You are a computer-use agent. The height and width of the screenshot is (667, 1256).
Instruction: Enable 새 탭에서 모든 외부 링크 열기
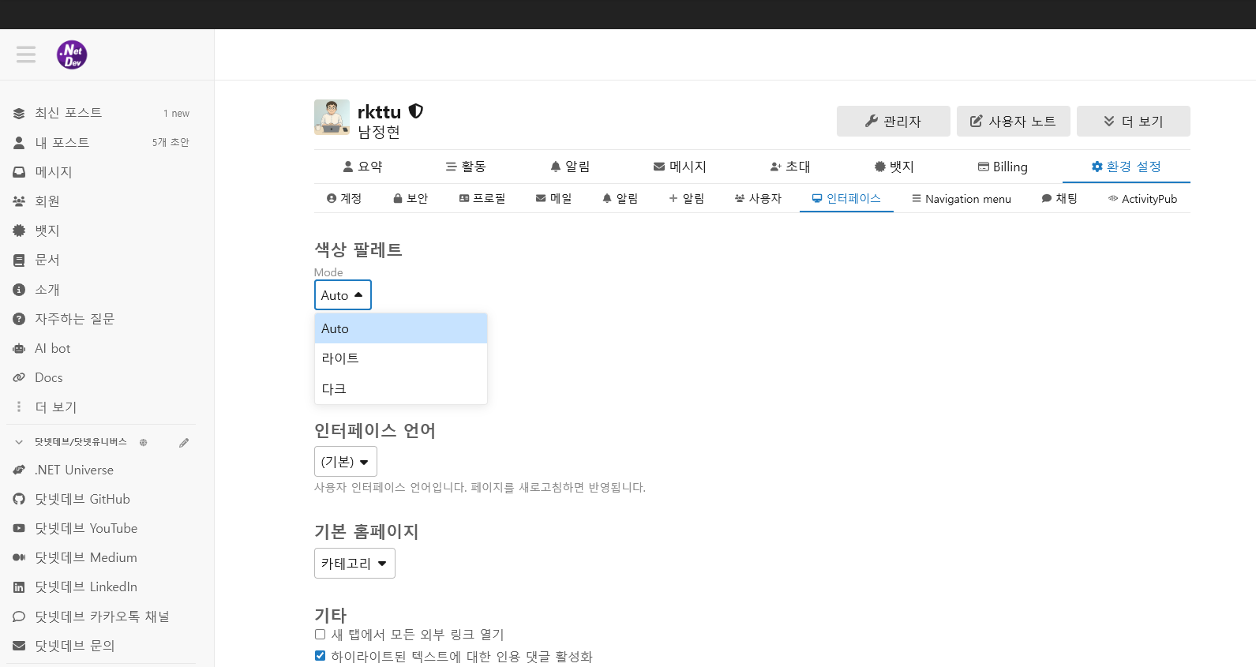tap(320, 635)
